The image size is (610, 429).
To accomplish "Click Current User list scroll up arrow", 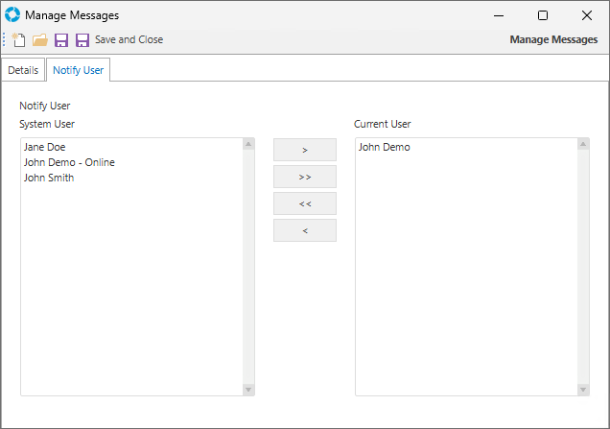I will 583,145.
